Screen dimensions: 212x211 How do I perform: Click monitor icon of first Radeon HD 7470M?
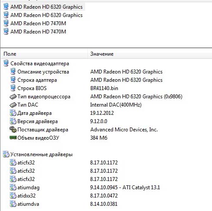pyautogui.click(x=6, y=23)
